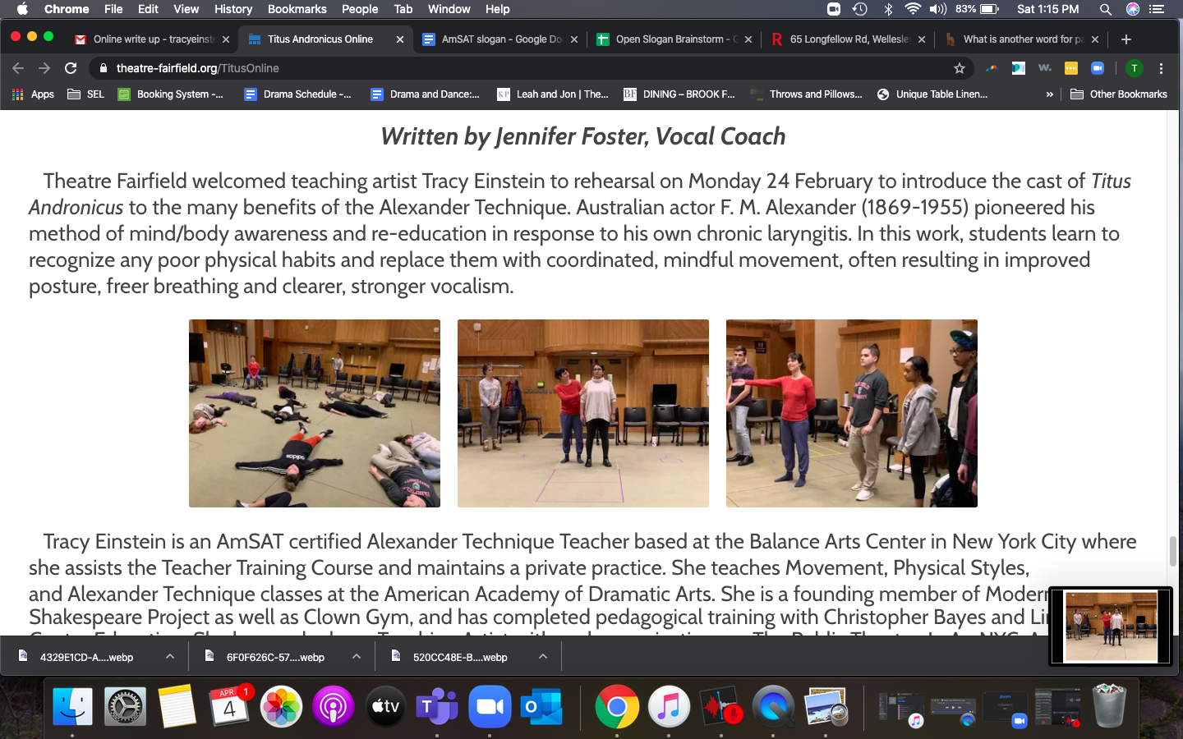Launch QuickTime Player from the Dock
The width and height of the screenshot is (1183, 739).
[x=774, y=707]
